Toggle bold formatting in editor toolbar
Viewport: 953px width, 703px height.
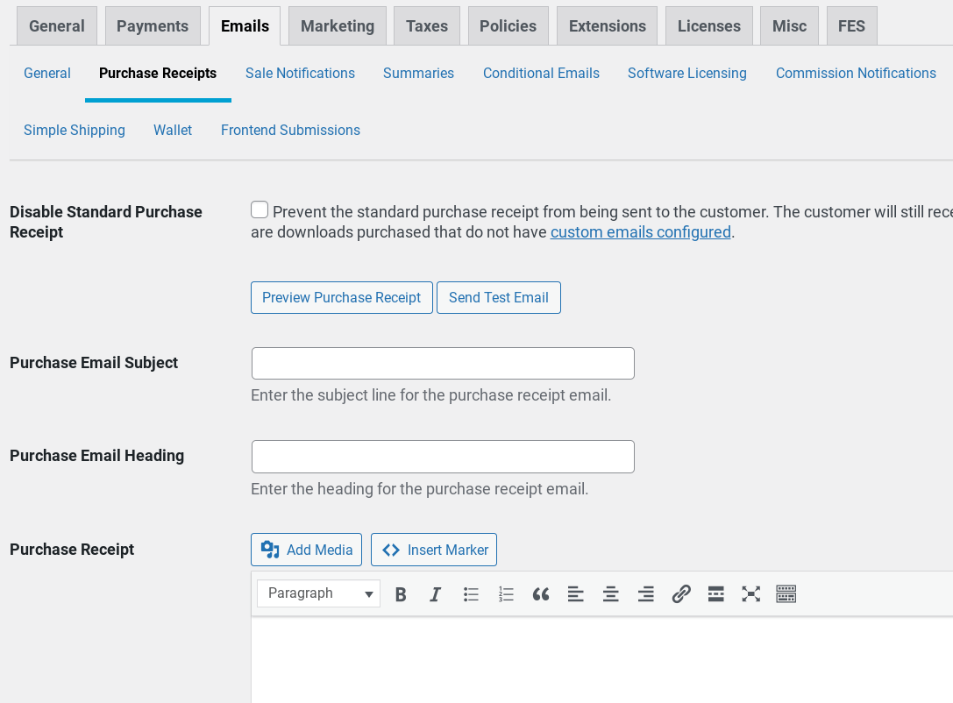(x=401, y=594)
